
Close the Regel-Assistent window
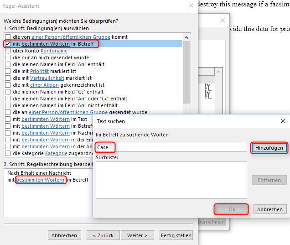(x=191, y=6)
